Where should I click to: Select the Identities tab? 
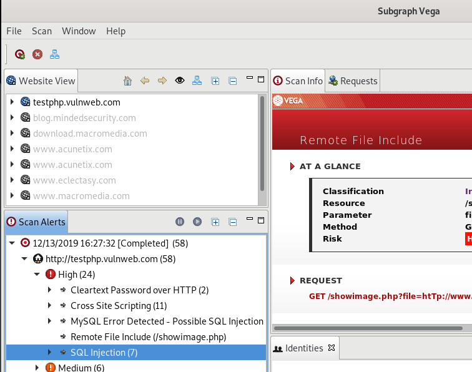coord(304,348)
